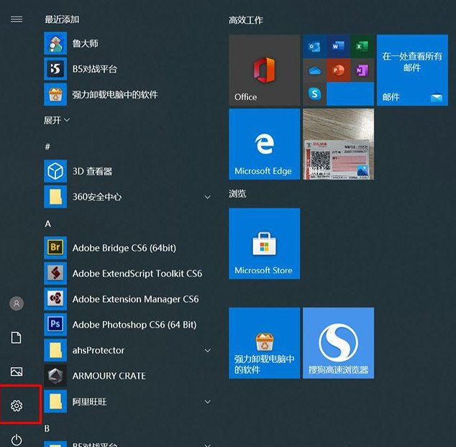Open the hamburger menu at top
Screen dimensions: 456x447
17,19
